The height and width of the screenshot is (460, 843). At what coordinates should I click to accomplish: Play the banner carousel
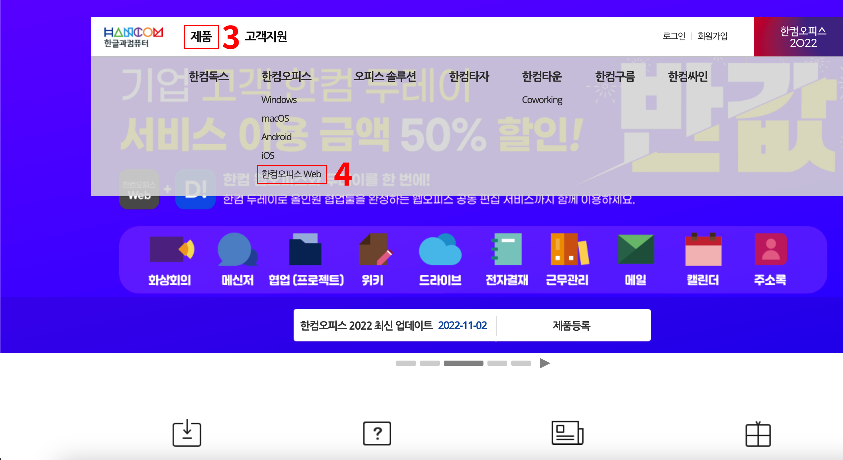coord(544,363)
